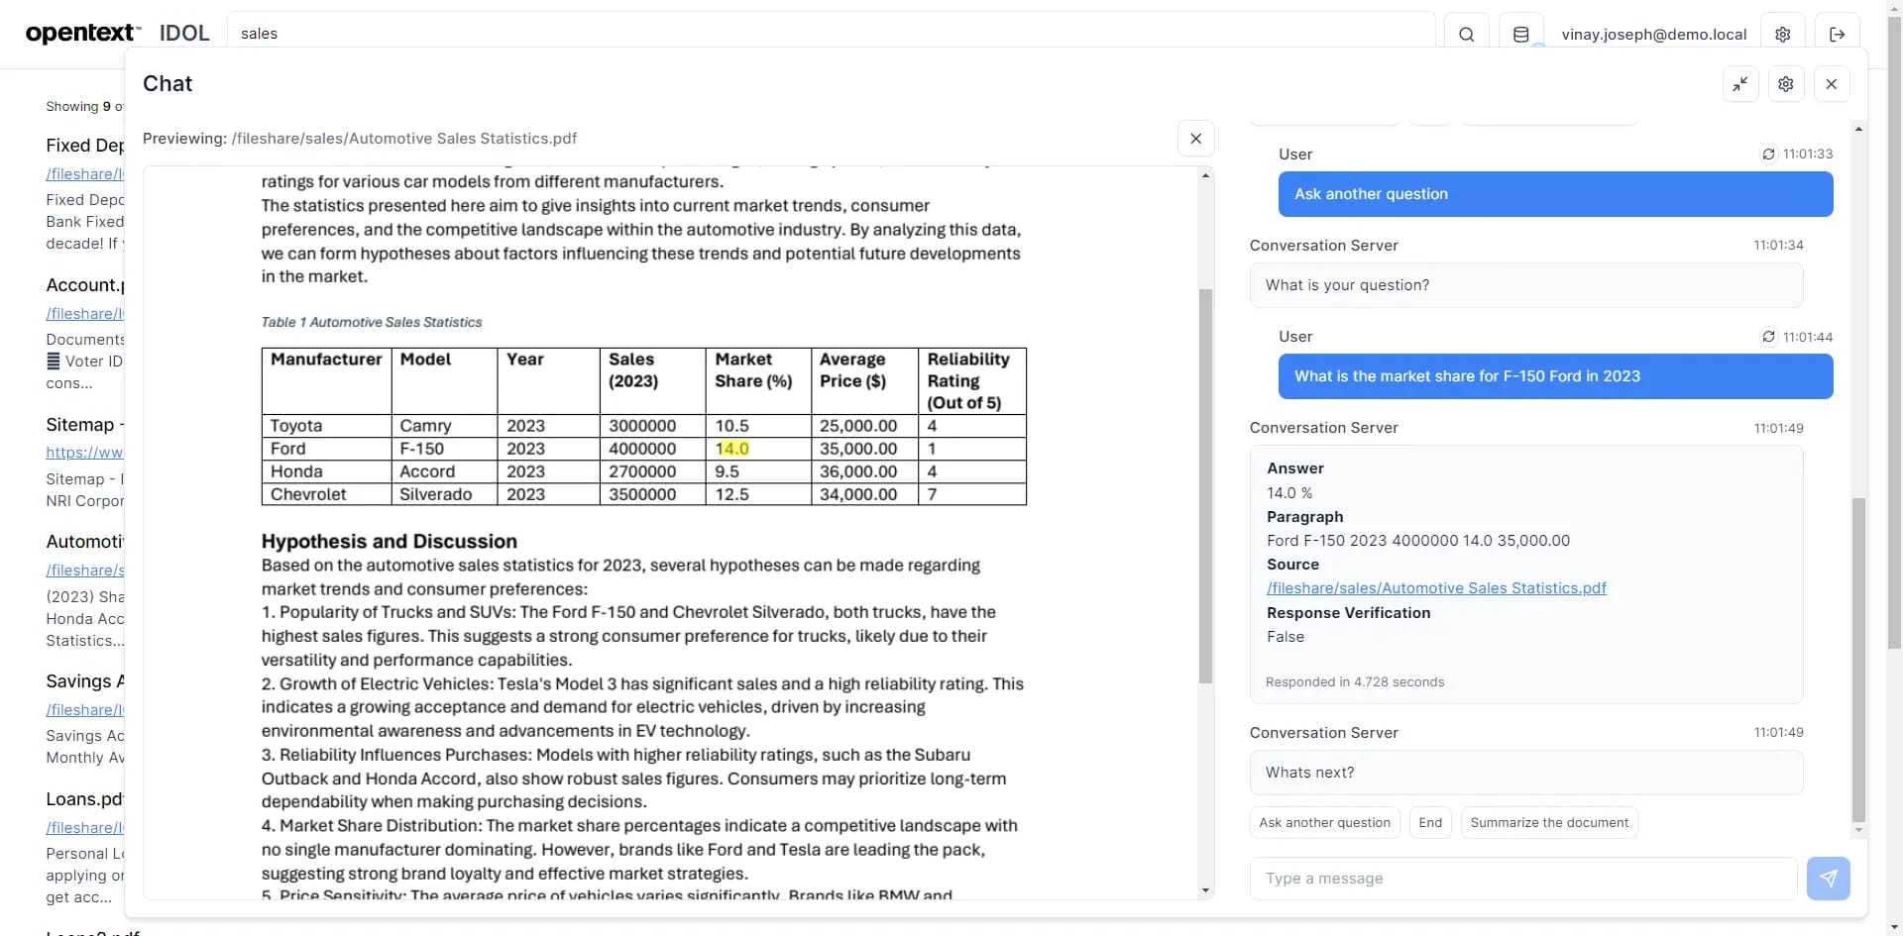Viewport: 1903px width, 936px height.
Task: Focus the Type a message field
Action: [1523, 879]
